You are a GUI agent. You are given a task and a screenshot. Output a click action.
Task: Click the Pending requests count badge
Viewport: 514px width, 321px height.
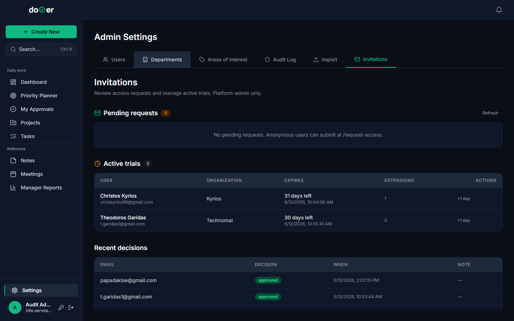tap(166, 113)
